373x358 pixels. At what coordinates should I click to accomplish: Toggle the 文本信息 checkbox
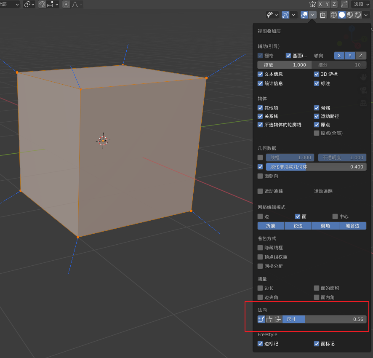click(x=260, y=74)
